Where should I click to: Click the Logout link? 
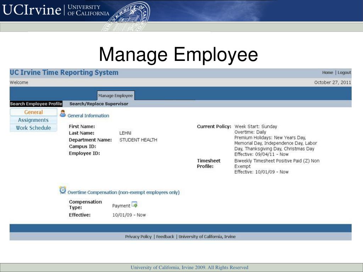pyautogui.click(x=344, y=73)
